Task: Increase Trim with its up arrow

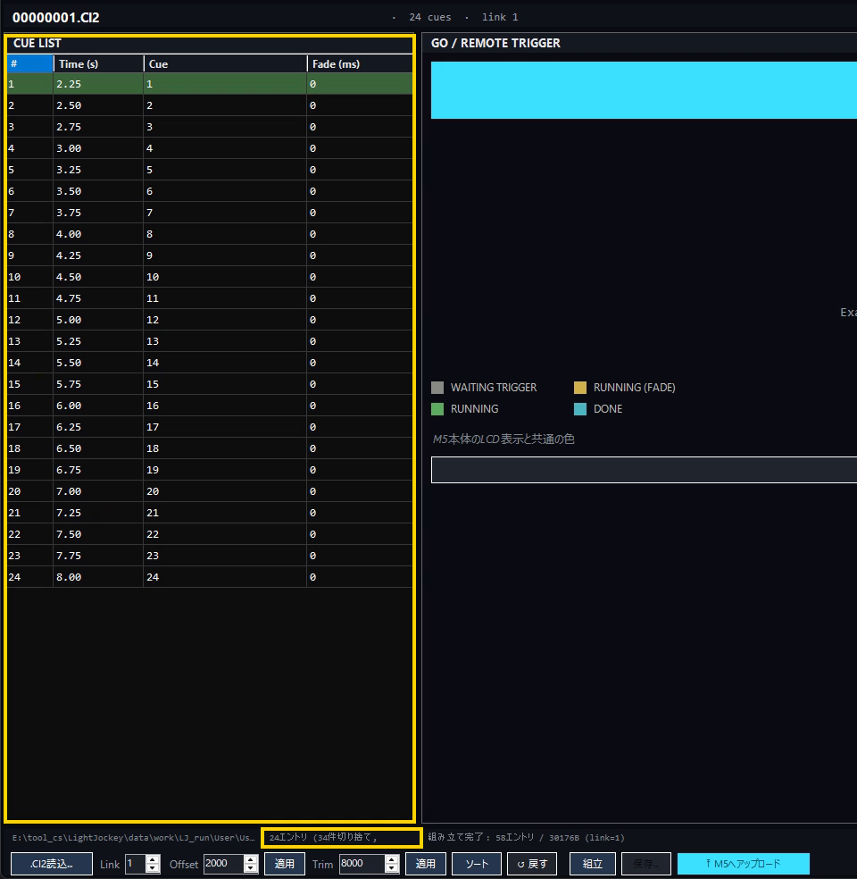Action: pos(392,859)
